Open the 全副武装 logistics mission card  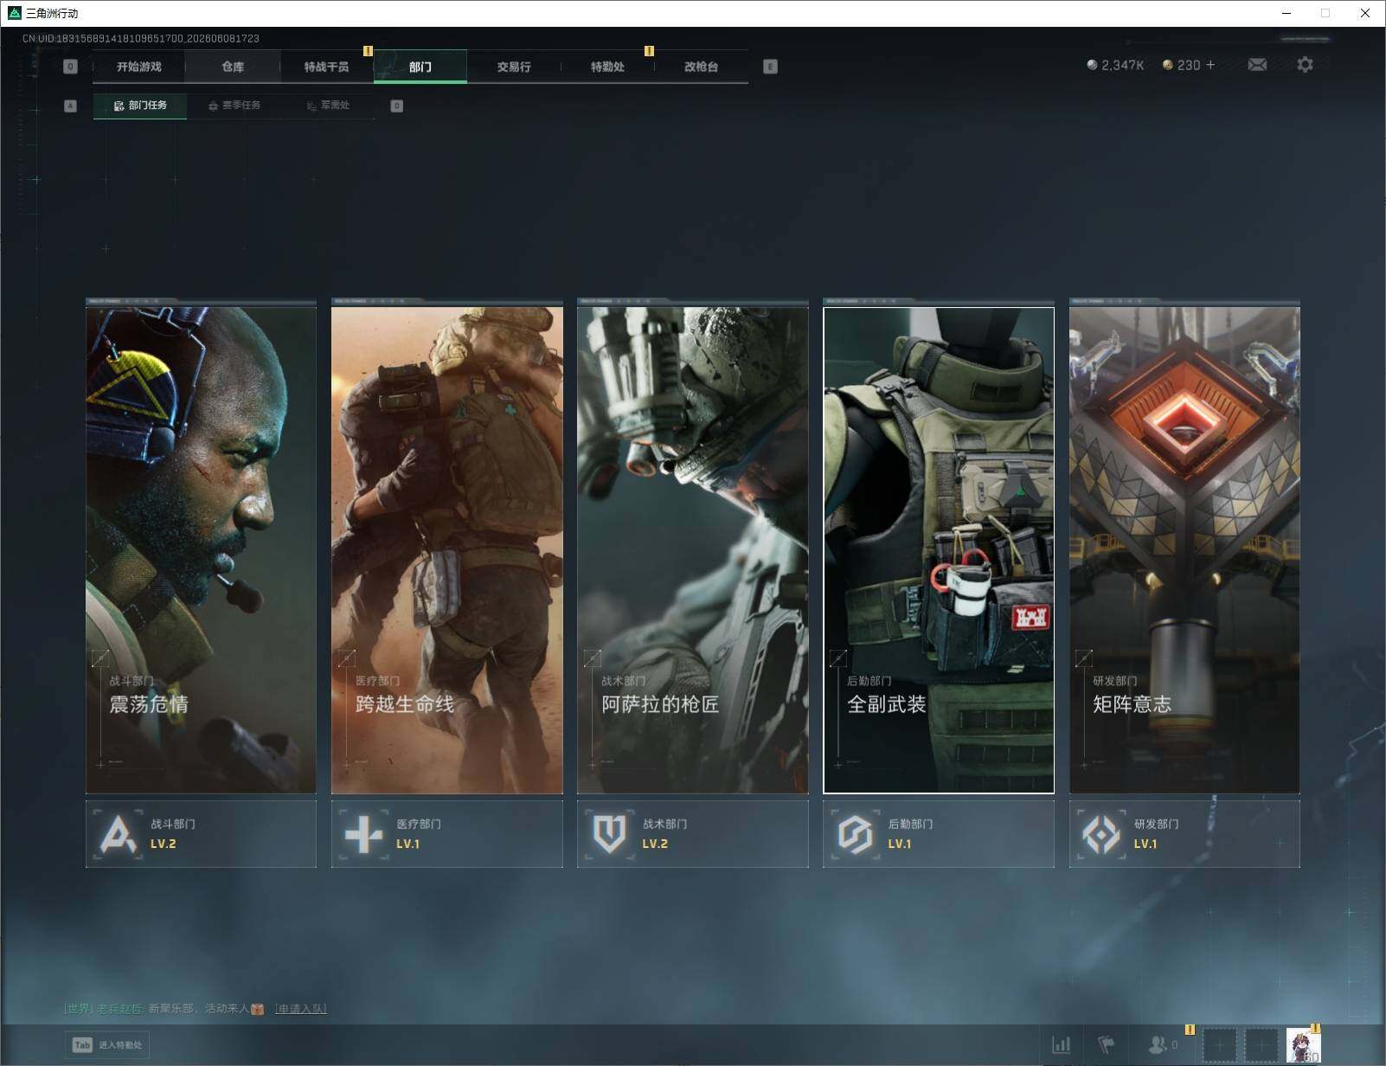coord(939,549)
